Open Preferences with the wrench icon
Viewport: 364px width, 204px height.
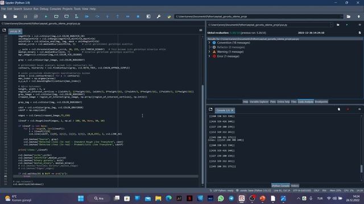(159, 16)
